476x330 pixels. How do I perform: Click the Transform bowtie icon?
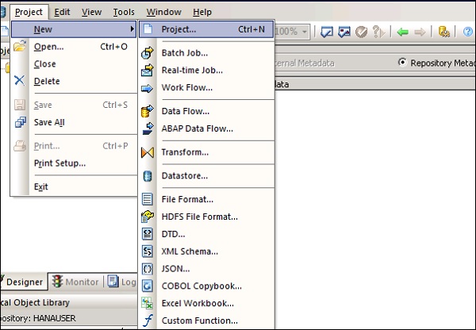[x=147, y=152]
